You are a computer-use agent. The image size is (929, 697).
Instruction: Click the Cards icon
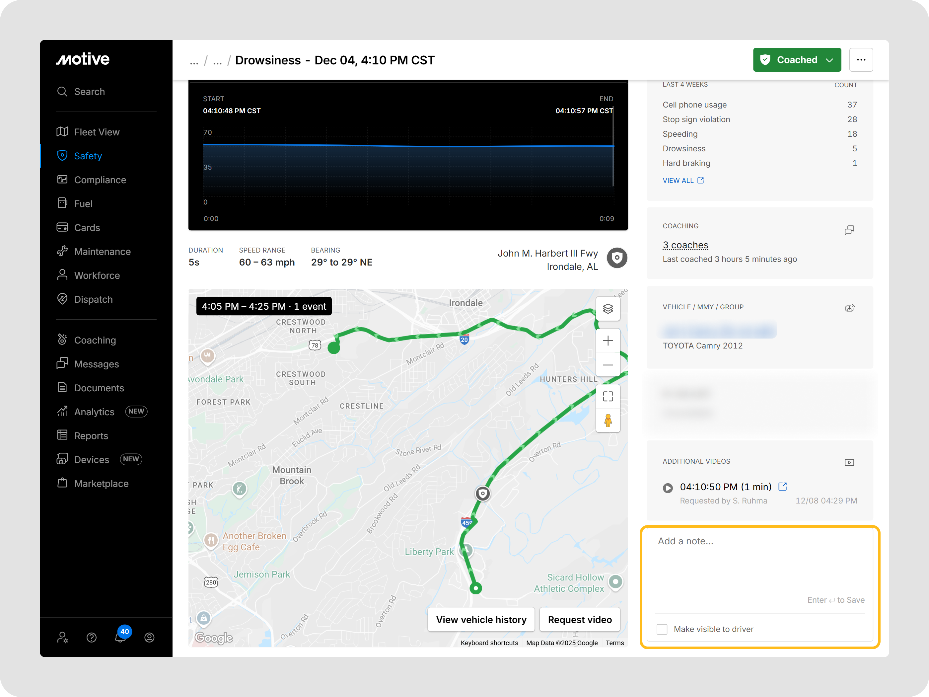pyautogui.click(x=62, y=227)
